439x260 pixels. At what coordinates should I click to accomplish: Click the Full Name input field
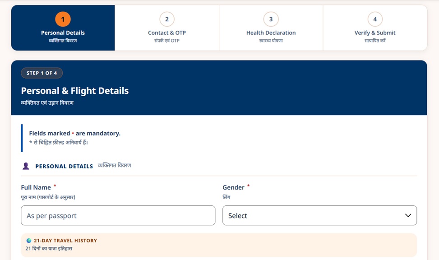[118, 215]
